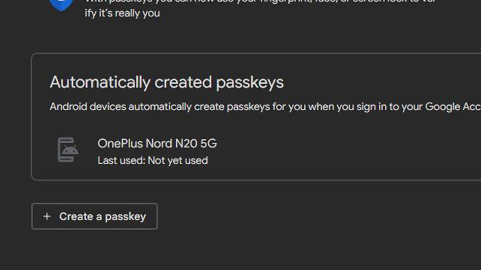This screenshot has height=270, width=481.
Task: Click the Create a passkey button
Action: [x=94, y=216]
